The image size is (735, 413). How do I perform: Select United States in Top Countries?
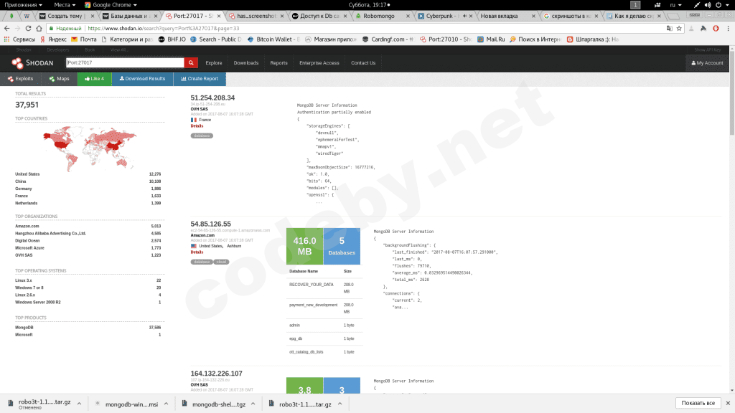[x=27, y=174]
